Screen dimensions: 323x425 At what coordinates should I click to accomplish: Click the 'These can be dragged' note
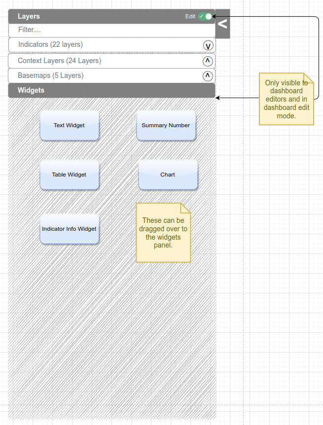tap(163, 233)
